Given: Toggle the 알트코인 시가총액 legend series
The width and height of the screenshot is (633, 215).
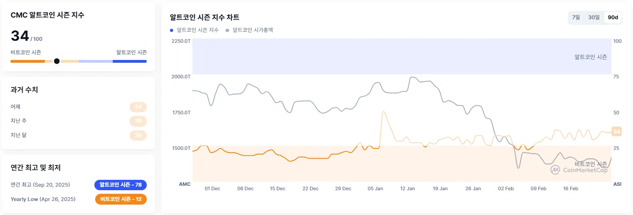Looking at the screenshot, I should coord(253,30).
